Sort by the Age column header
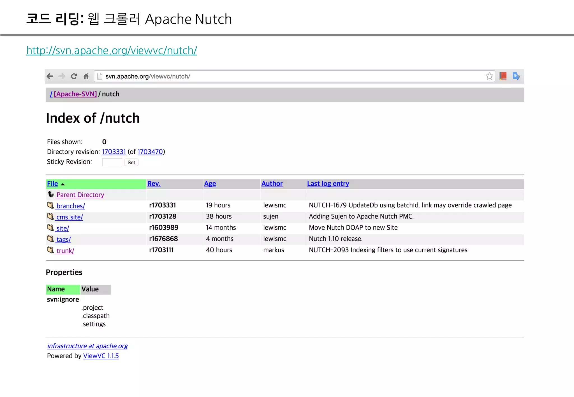Viewport: 574px width, 397px height. click(210, 184)
